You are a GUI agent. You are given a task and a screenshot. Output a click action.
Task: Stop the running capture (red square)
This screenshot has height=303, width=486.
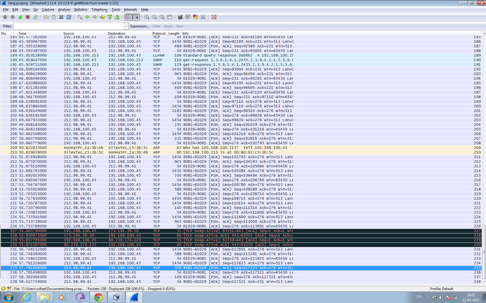tap(28, 17)
